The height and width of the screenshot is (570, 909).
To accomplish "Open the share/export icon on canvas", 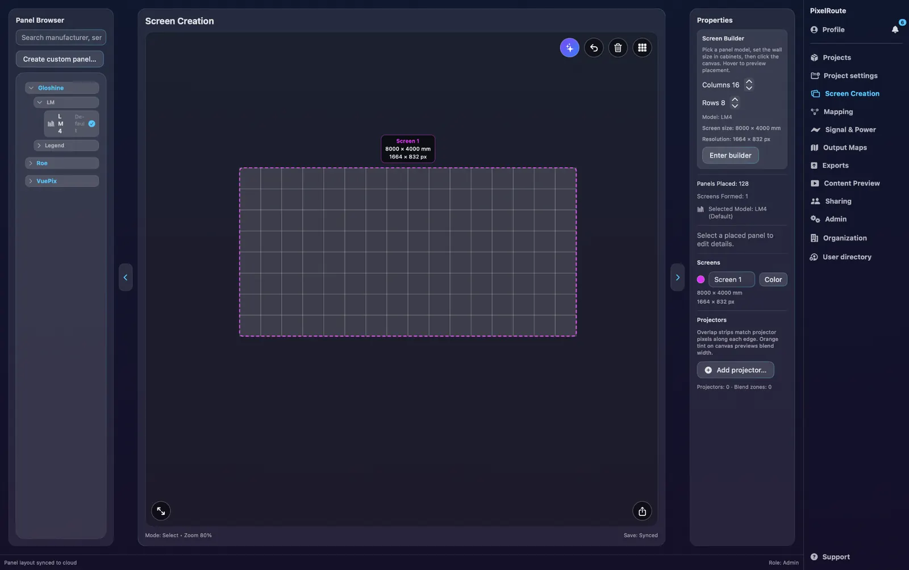I will (642, 511).
